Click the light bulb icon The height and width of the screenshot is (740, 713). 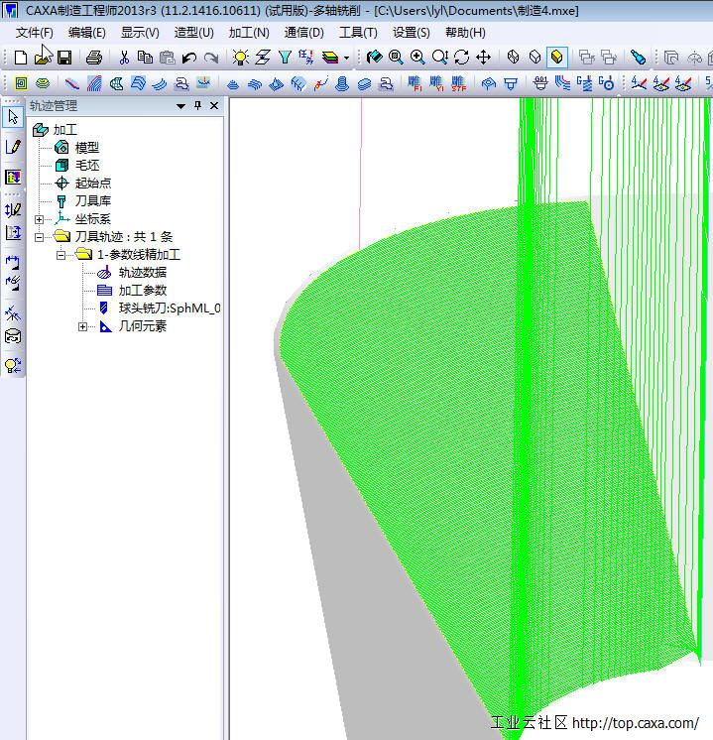click(x=240, y=58)
